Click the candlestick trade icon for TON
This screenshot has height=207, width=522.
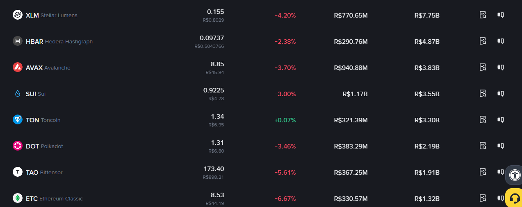[500, 120]
